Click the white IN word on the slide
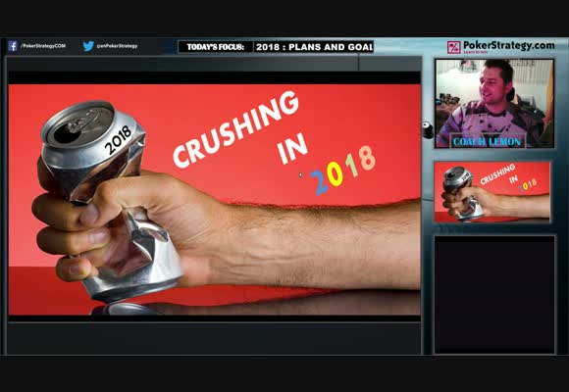This screenshot has height=392, width=569. coord(292,150)
